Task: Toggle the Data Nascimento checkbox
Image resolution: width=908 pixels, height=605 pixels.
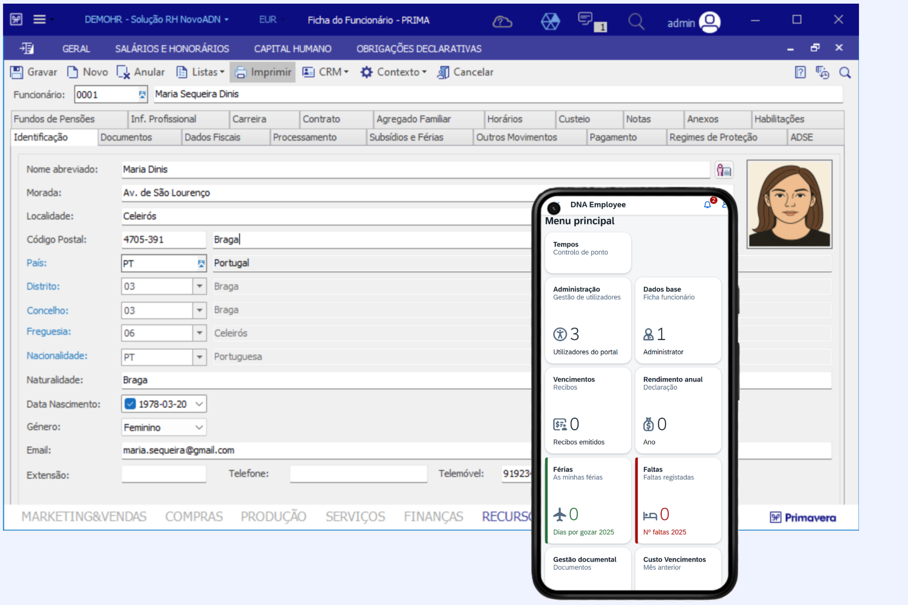Action: pos(130,404)
